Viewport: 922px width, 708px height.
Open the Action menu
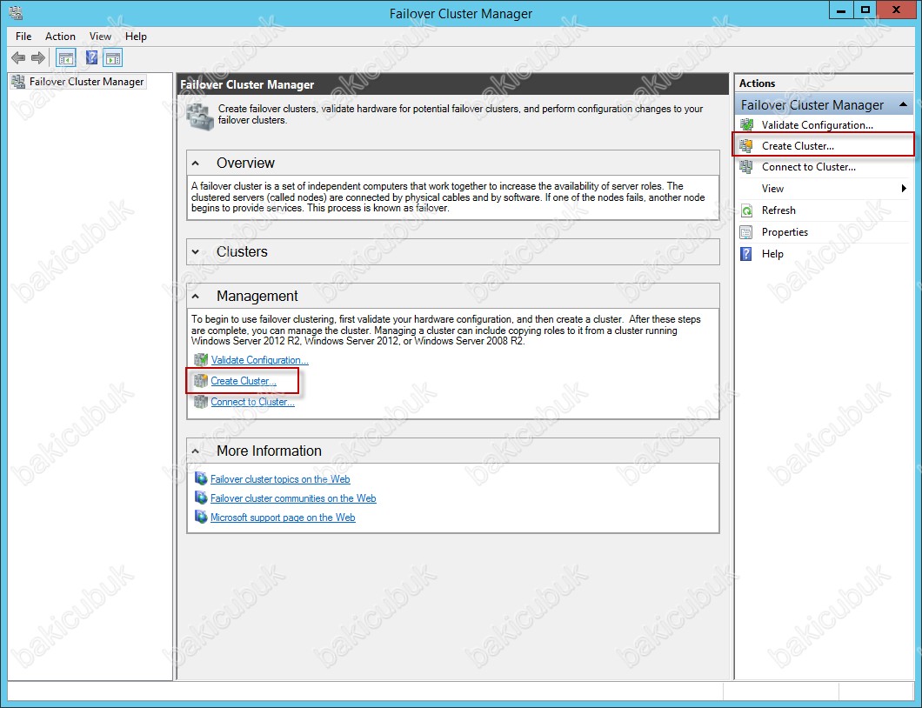click(x=61, y=37)
